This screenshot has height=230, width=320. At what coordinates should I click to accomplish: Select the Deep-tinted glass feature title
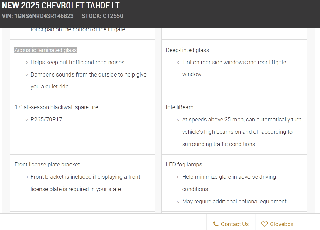tap(187, 50)
